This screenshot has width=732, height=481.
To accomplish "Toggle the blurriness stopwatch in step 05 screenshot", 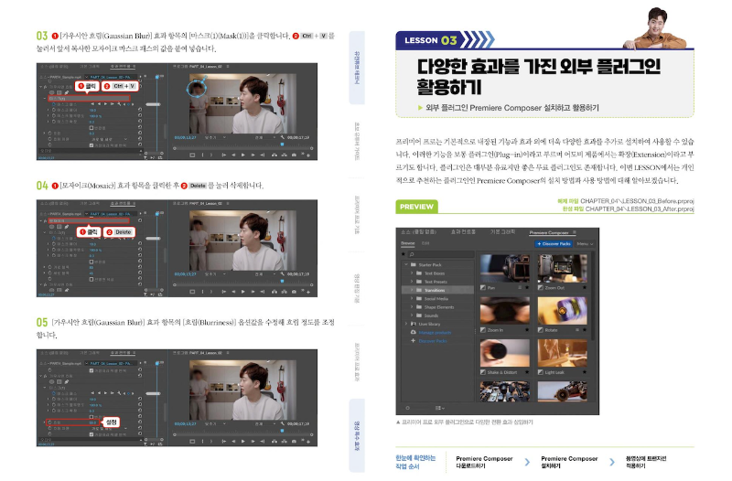I will [x=50, y=422].
